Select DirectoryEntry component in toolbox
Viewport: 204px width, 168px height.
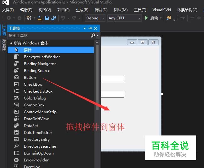click(x=51, y=139)
